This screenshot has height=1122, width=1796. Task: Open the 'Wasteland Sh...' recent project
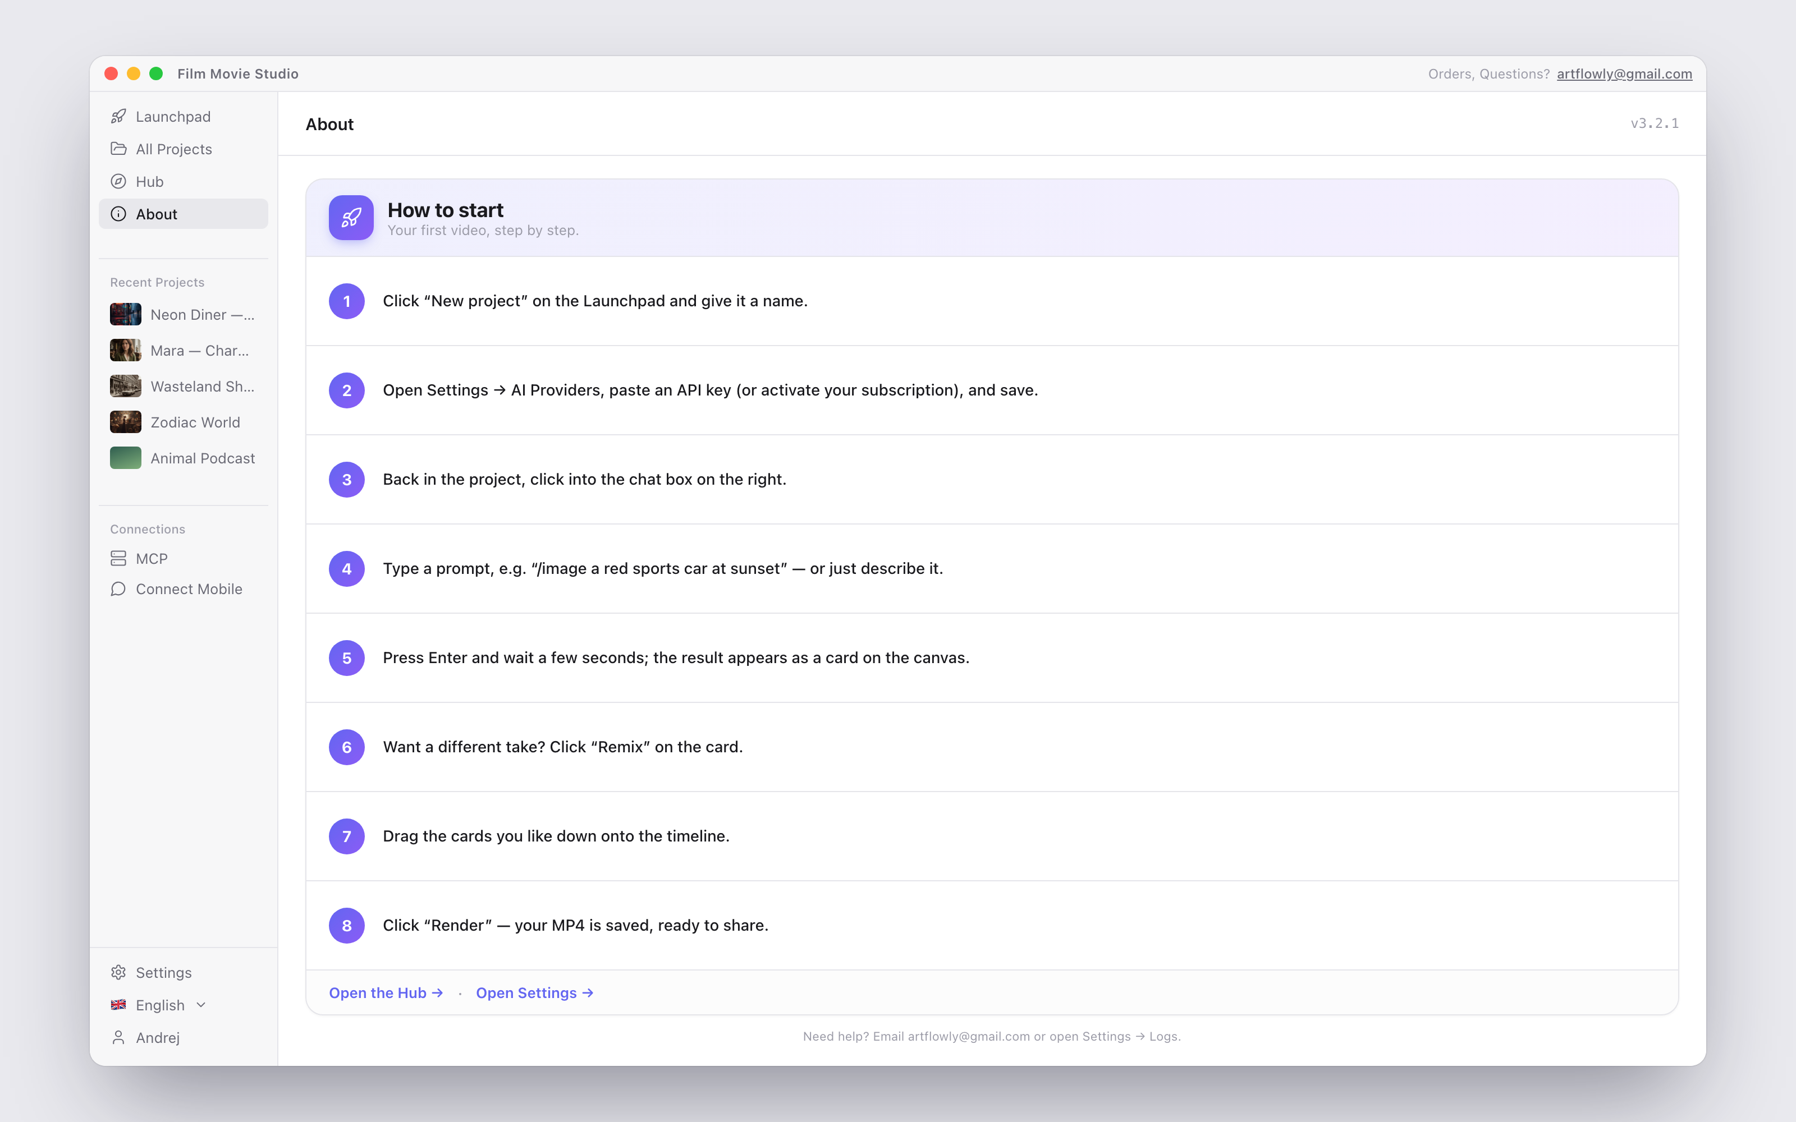click(184, 387)
